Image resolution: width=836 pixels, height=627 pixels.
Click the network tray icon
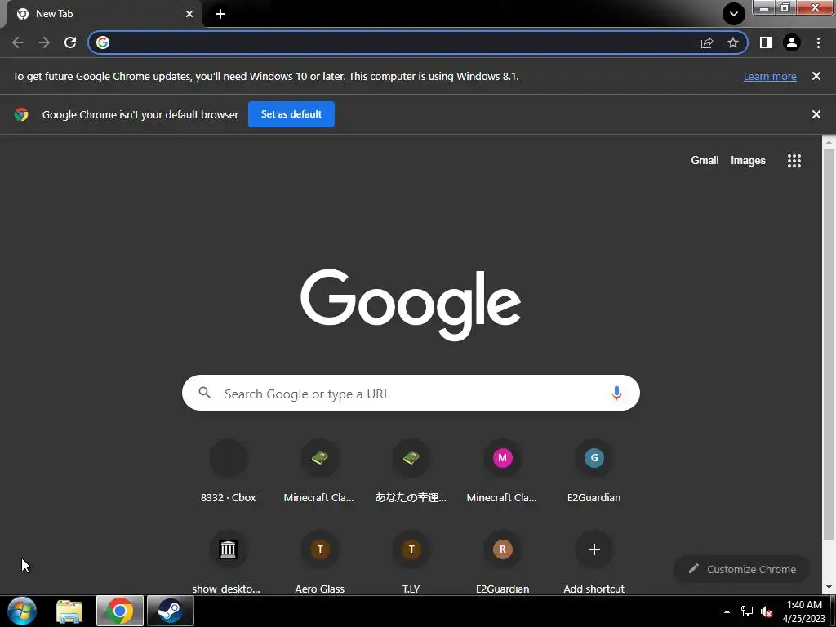tap(747, 611)
